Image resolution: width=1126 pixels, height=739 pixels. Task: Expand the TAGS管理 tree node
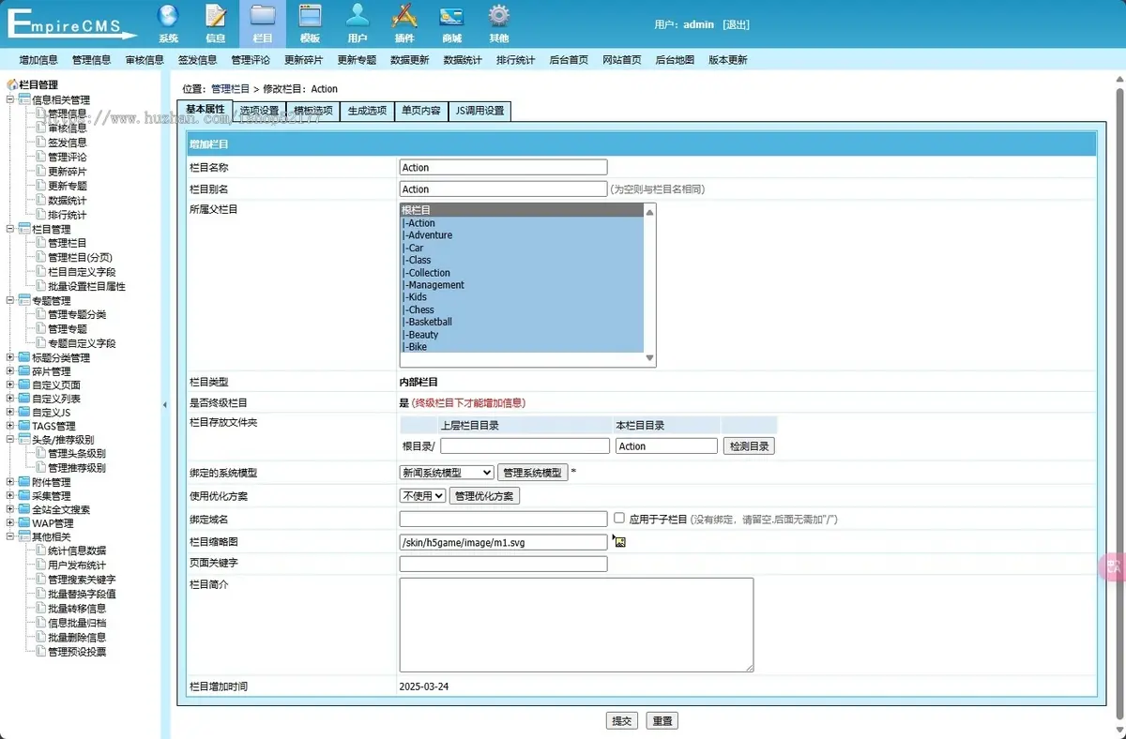tap(10, 426)
